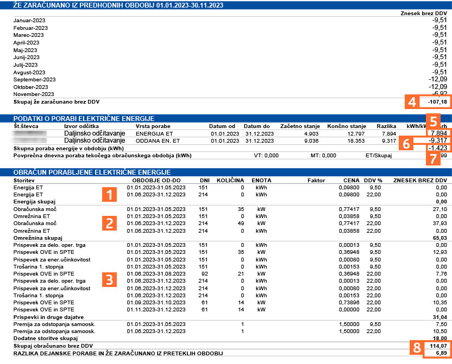The height and width of the screenshot is (364, 452).
Task: Click the 'Storitev' column header
Action: (x=24, y=181)
